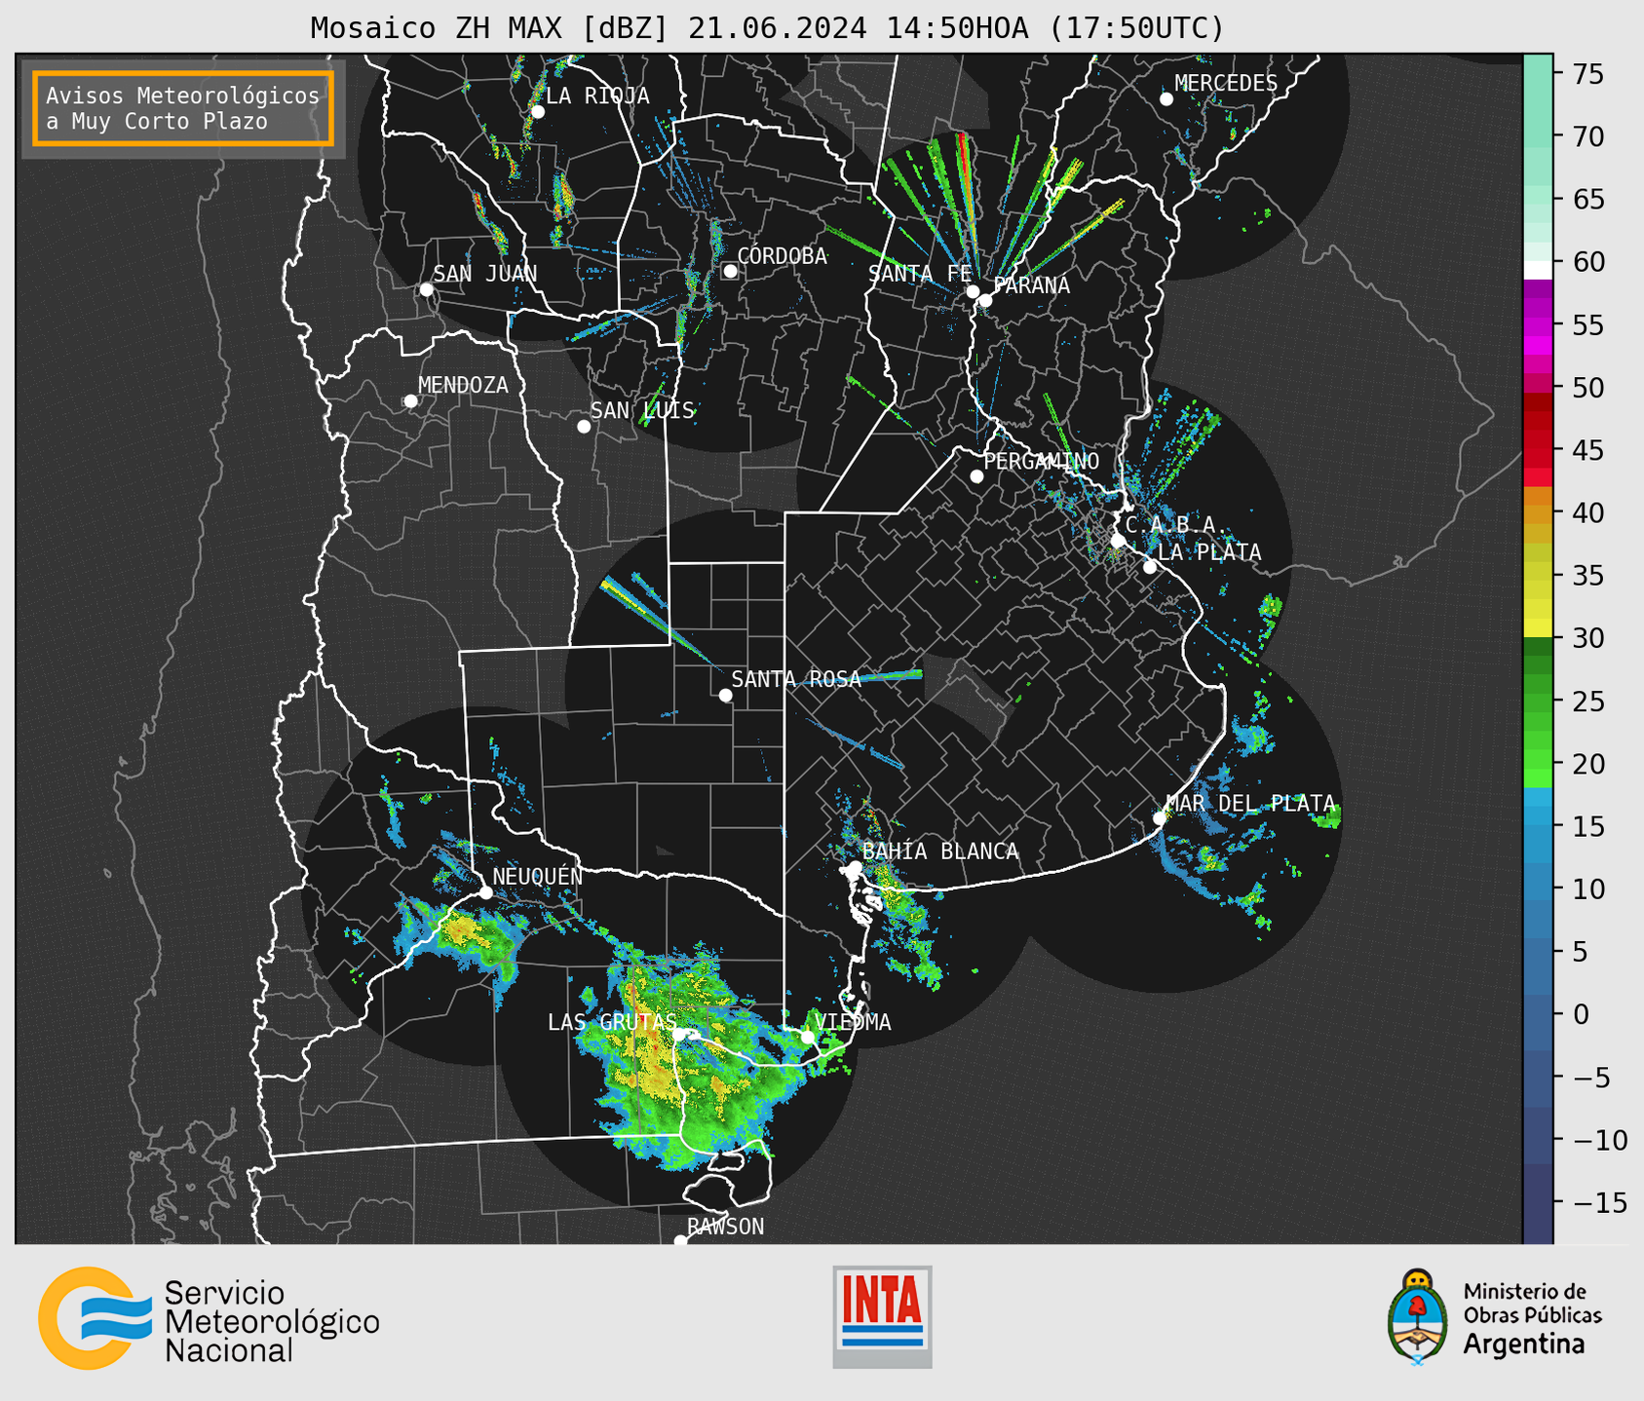1644x1401 pixels.
Task: Click the red 45 dBZ colorbar band
Action: pos(1538,450)
